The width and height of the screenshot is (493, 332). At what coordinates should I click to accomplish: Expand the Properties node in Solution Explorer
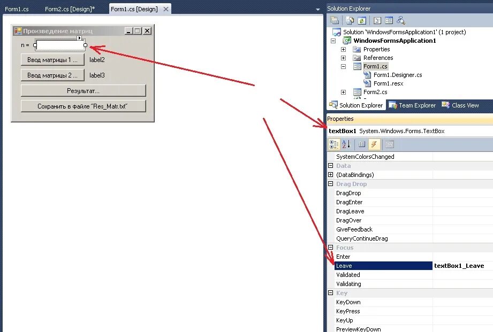343,49
